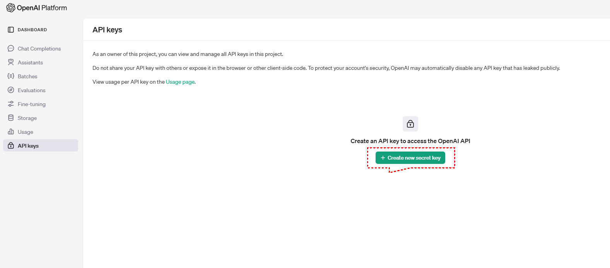Open Chat Completions in the sidebar

pyautogui.click(x=41, y=49)
